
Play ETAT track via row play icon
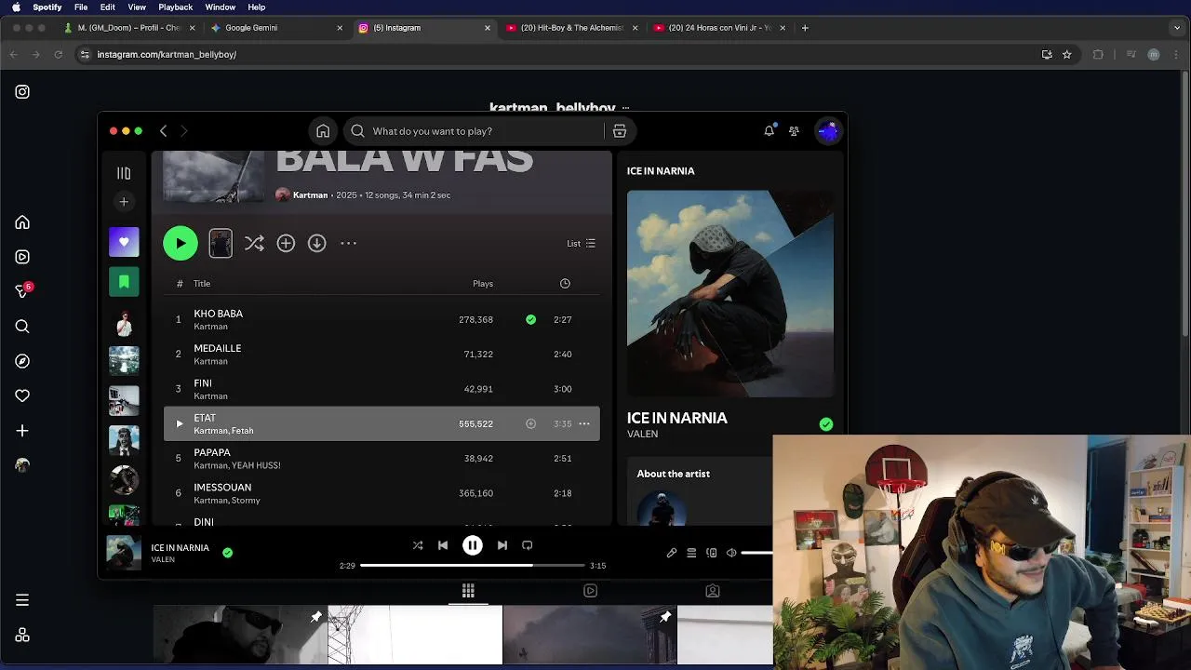coord(179,423)
